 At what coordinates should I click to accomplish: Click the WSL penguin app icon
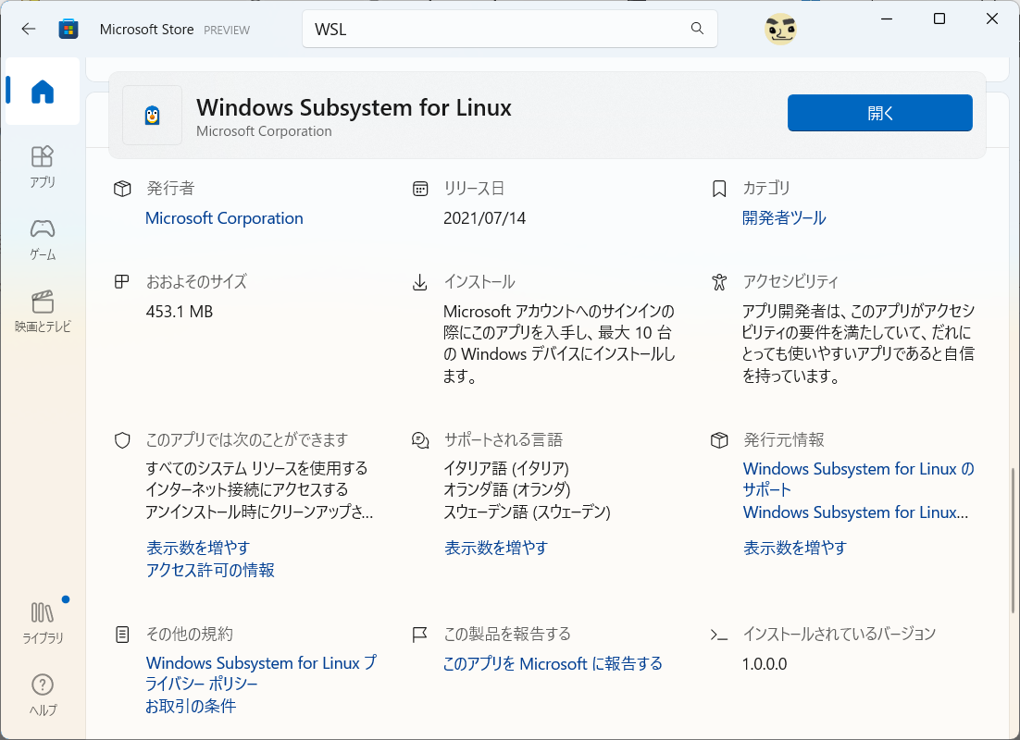coord(152,115)
